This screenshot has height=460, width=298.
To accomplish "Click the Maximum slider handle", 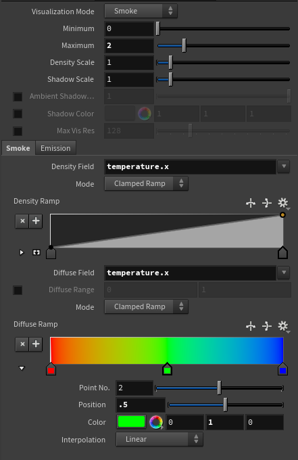I will click(x=184, y=45).
